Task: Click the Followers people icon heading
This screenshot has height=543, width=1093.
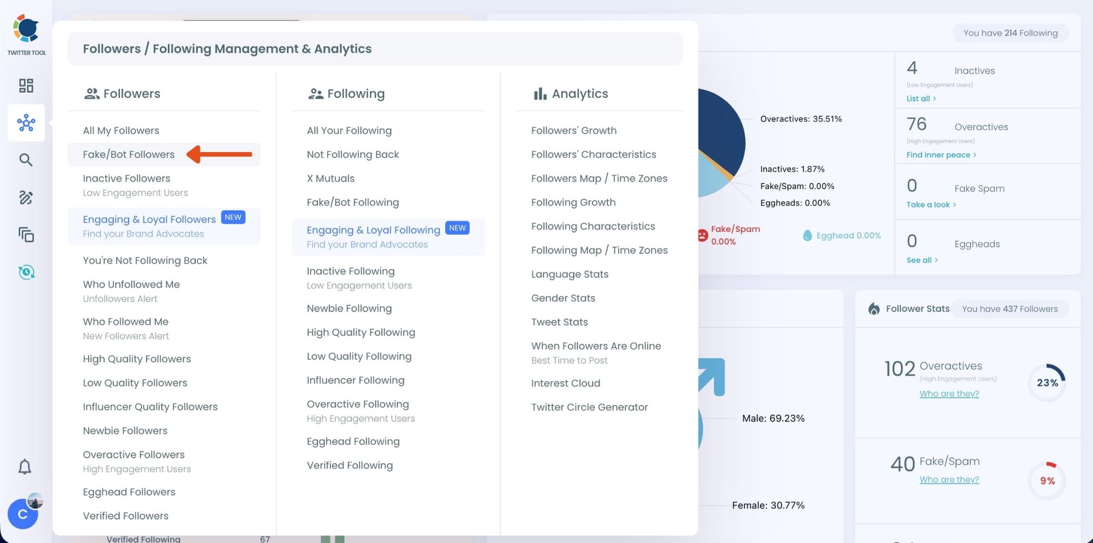Action: coord(92,94)
